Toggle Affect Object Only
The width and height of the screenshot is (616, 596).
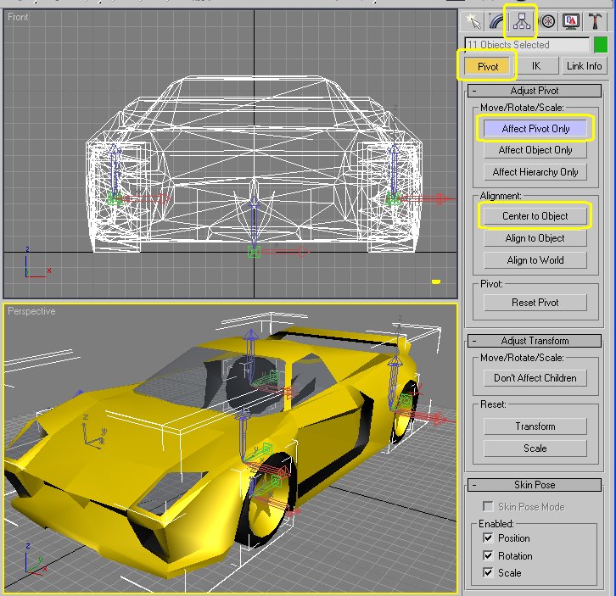coord(535,150)
